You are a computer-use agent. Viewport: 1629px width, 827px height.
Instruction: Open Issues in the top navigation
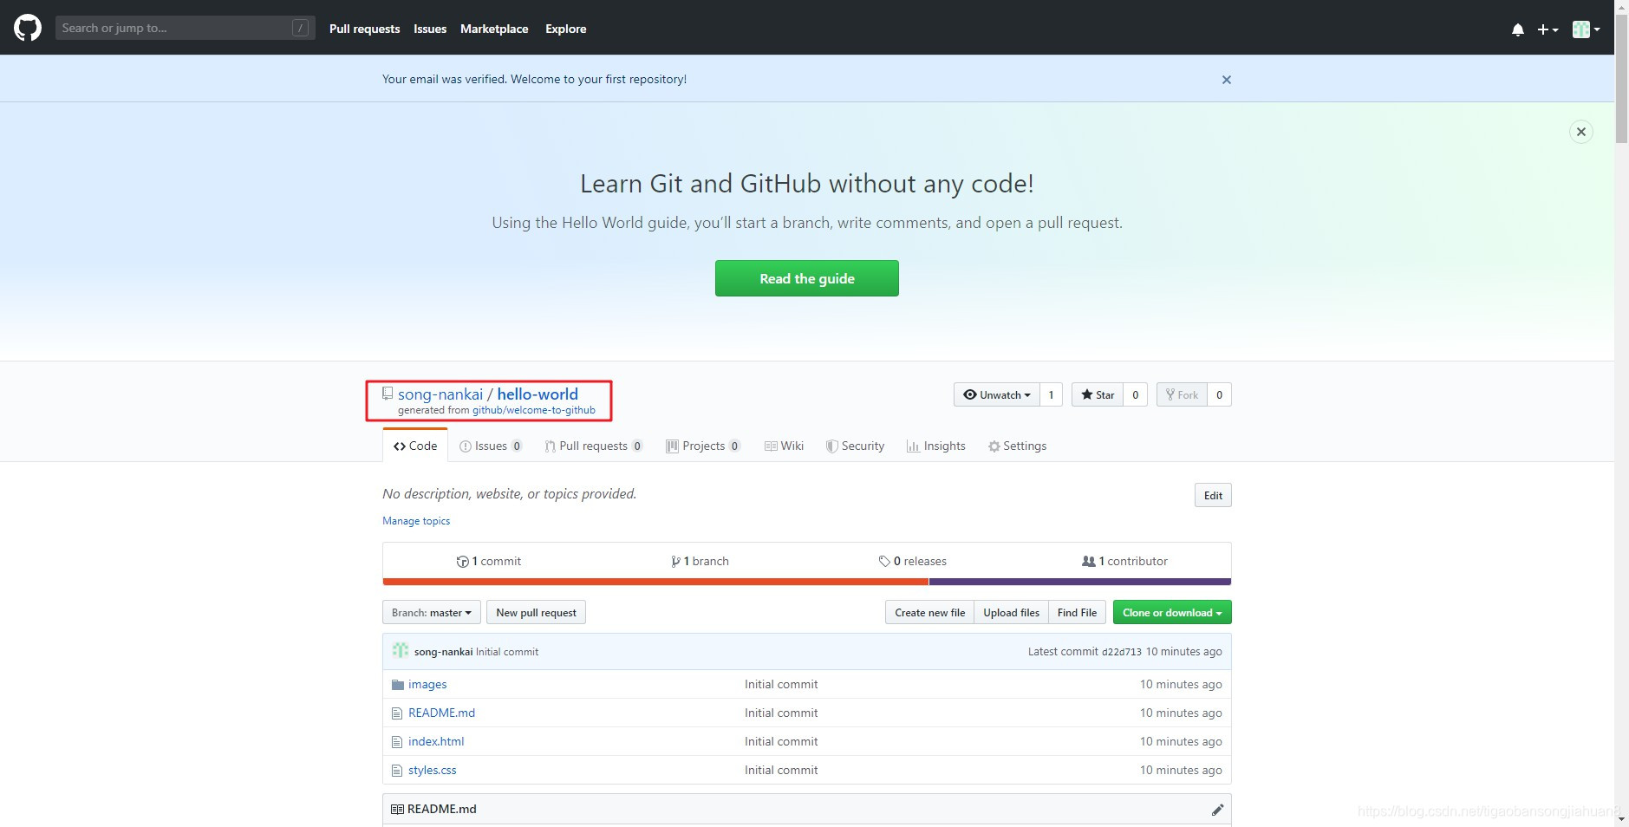click(x=430, y=29)
